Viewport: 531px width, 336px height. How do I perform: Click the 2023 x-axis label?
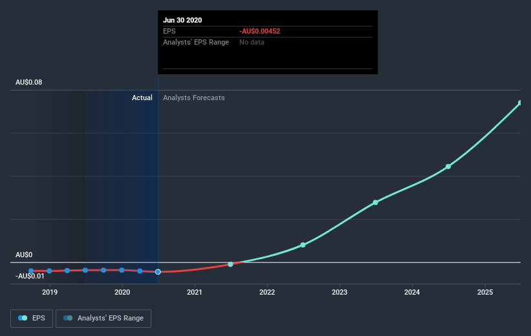tap(340, 292)
